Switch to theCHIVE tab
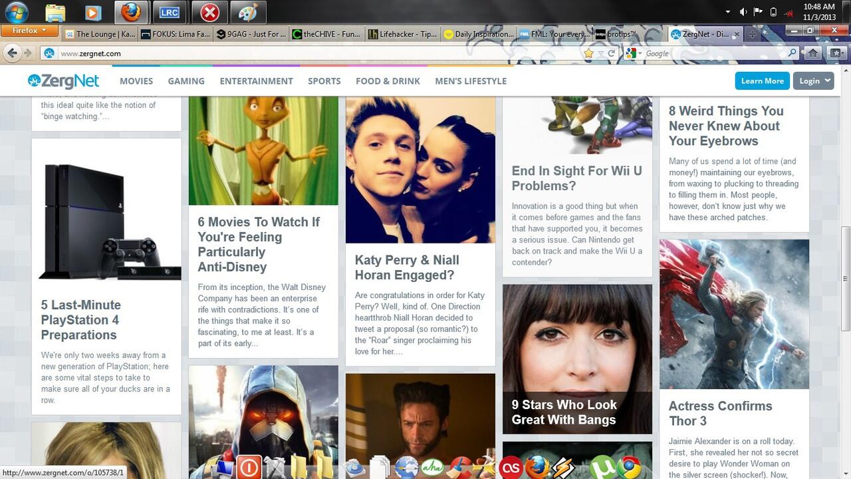 tap(327, 34)
